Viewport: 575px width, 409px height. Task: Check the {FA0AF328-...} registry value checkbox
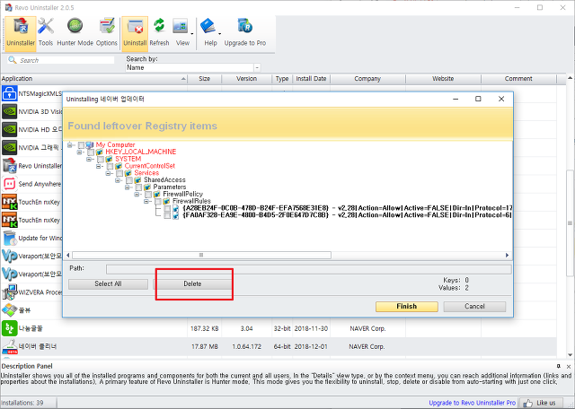pyautogui.click(x=167, y=215)
